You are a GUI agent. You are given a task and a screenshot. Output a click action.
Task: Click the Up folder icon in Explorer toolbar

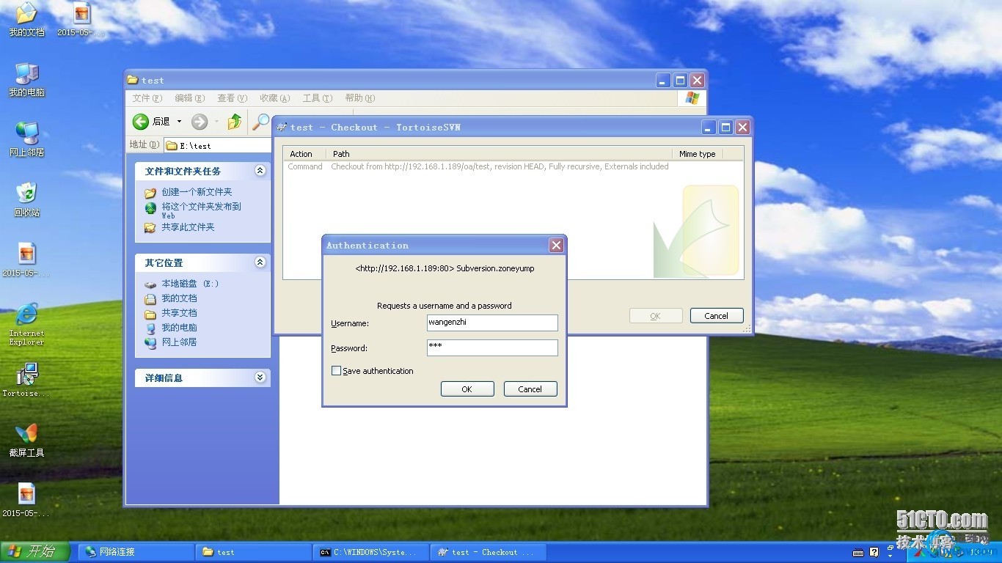235,122
